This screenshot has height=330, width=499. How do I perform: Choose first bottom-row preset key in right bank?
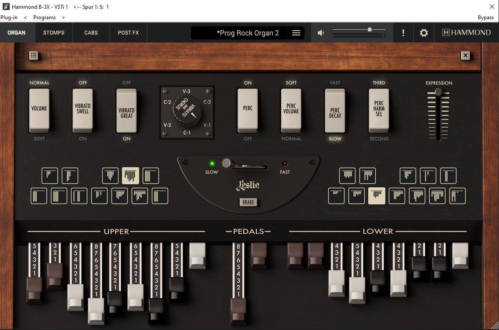[x=336, y=196]
